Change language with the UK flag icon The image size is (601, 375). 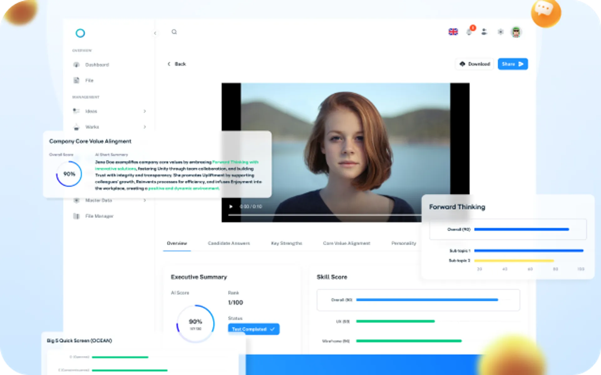pyautogui.click(x=453, y=32)
